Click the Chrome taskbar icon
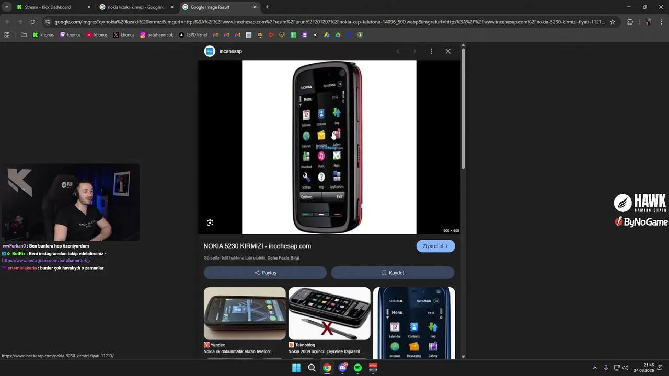Image resolution: width=669 pixels, height=376 pixels. pyautogui.click(x=327, y=368)
